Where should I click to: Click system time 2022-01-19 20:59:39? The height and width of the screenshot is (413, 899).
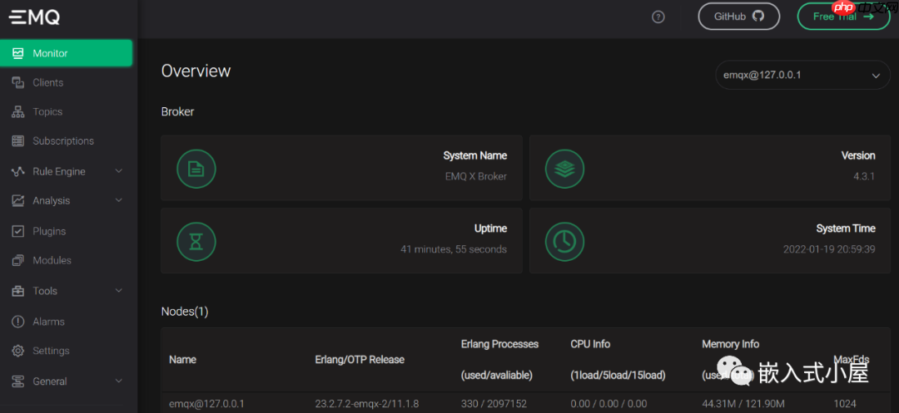point(829,249)
